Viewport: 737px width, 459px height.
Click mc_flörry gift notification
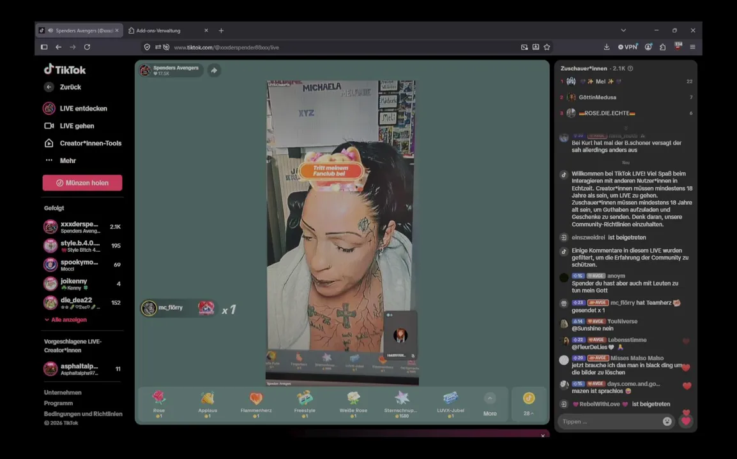pos(179,308)
